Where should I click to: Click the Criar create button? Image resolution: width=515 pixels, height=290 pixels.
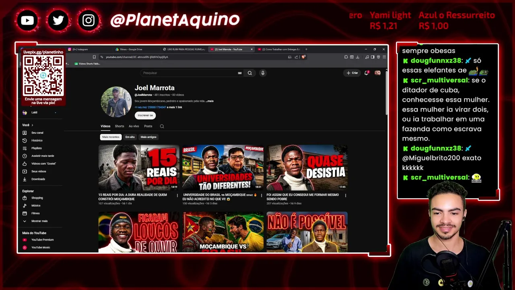pos(352,73)
